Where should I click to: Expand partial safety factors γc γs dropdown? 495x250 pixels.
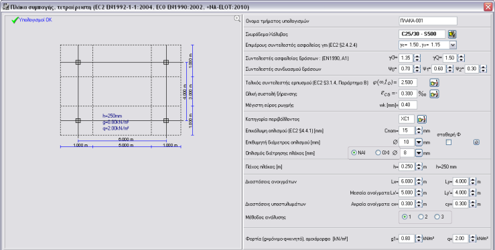tap(453, 45)
